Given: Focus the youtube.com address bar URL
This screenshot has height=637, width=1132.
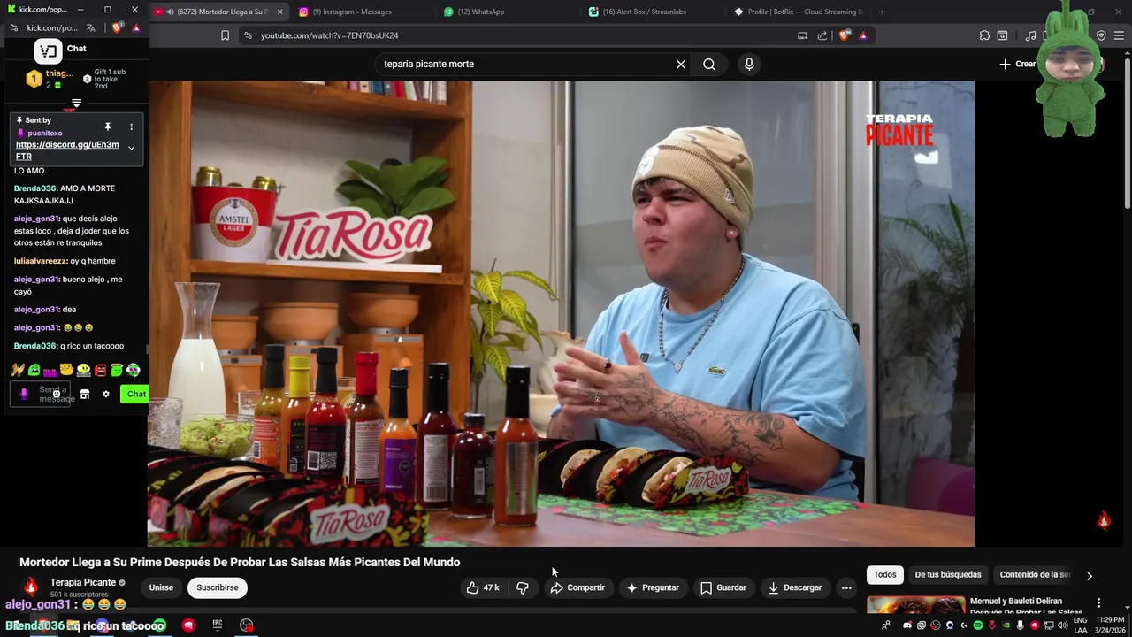Looking at the screenshot, I should (329, 35).
